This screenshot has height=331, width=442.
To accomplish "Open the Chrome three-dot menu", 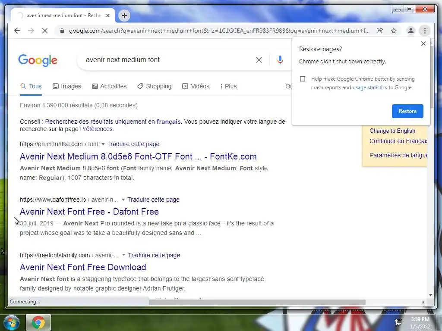I will [425, 31].
